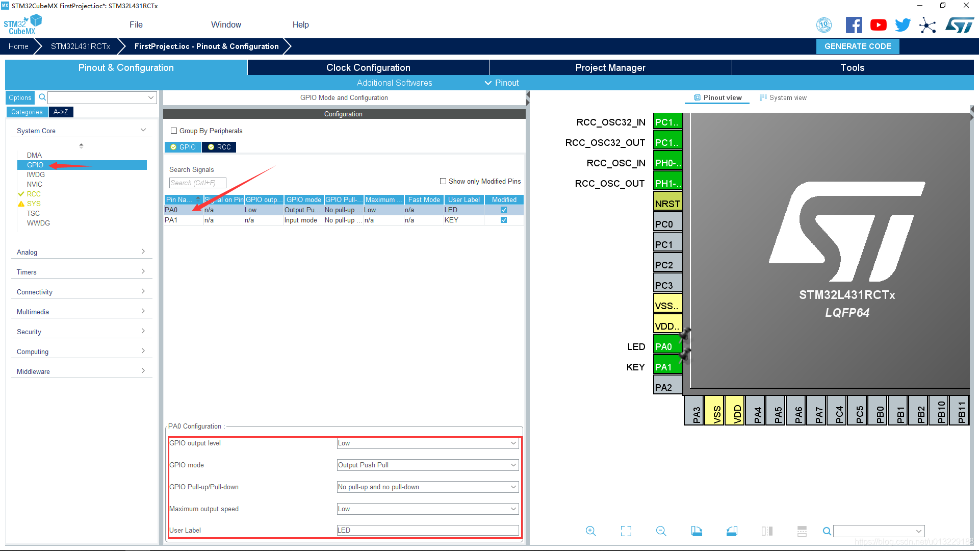The image size is (979, 551).
Task: Click the vertical flip layout icon
Action: click(x=767, y=531)
